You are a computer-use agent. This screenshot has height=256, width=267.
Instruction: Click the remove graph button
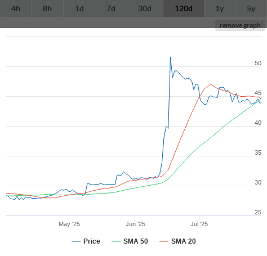[240, 25]
